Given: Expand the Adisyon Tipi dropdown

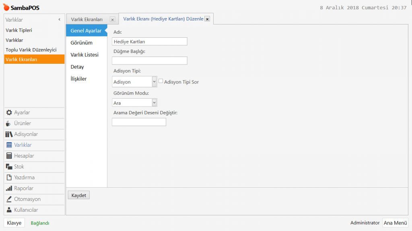Looking at the screenshot, I should [x=154, y=82].
